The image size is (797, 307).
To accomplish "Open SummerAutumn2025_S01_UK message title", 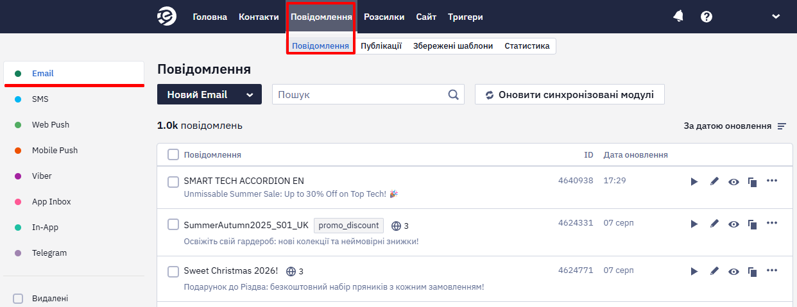I will point(246,226).
